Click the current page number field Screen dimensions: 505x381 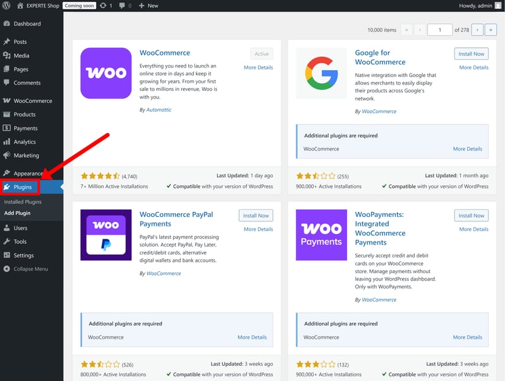[440, 30]
